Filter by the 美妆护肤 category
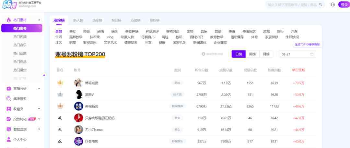Image resolution: width=350 pixels, height=148 pixels. pyautogui.click(x=132, y=32)
